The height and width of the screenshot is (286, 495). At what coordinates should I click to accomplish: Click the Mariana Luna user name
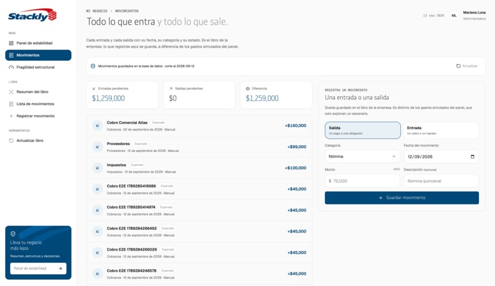coord(474,13)
